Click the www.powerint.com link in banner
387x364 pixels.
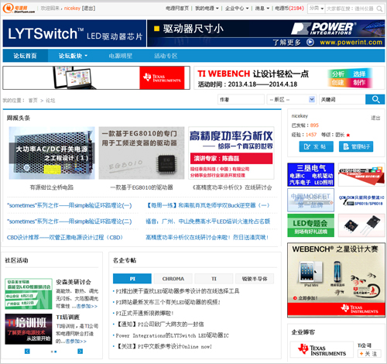[351, 42]
